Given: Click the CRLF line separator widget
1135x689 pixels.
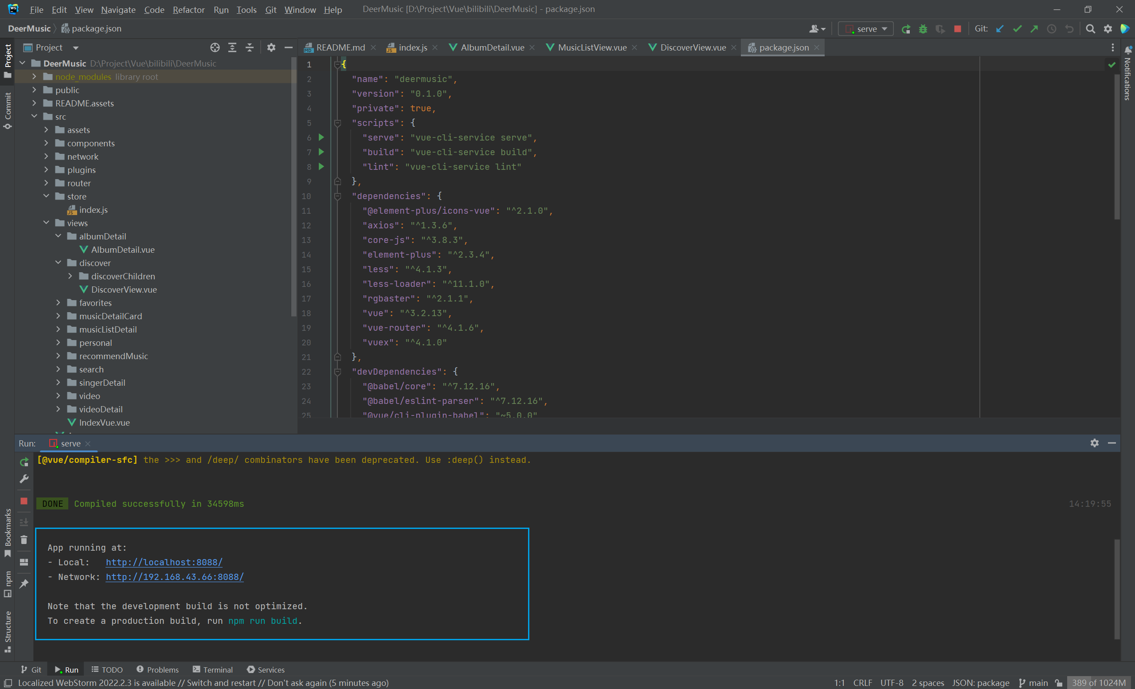Looking at the screenshot, I should tap(862, 683).
